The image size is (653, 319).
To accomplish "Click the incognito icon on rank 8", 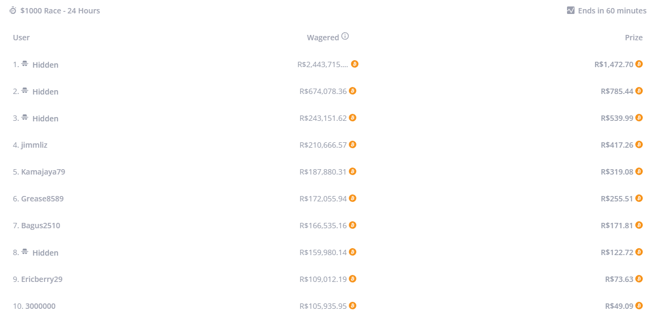I will [25, 252].
